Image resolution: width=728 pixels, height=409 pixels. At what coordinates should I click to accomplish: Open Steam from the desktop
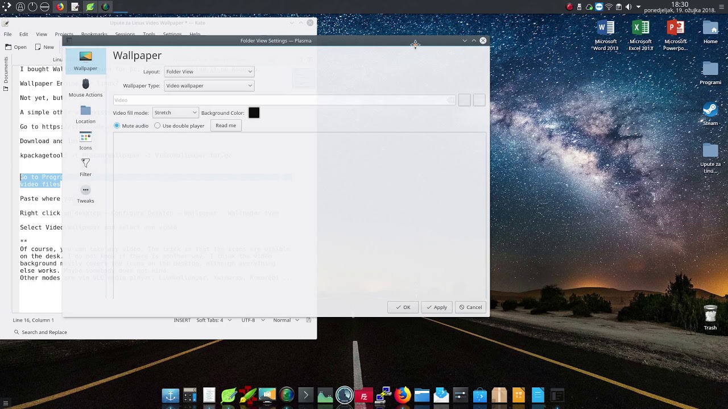(x=710, y=113)
